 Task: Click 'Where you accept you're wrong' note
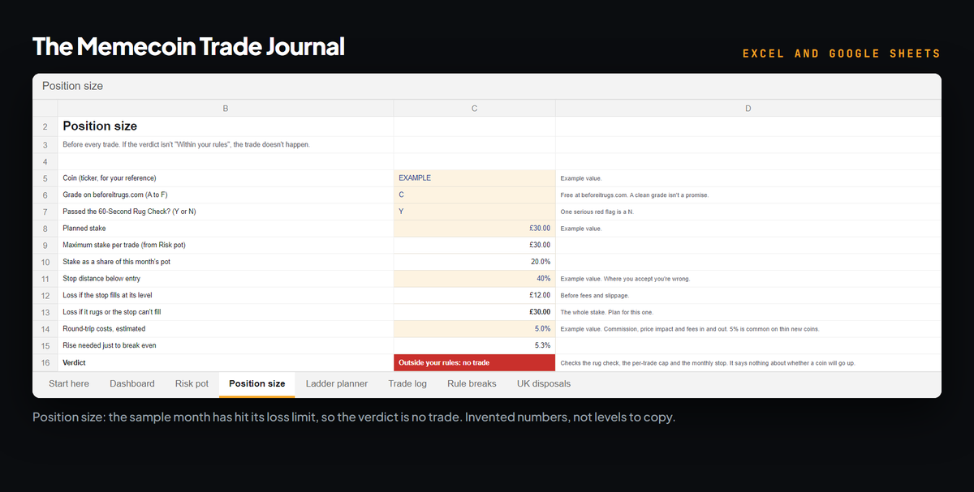[x=625, y=279]
